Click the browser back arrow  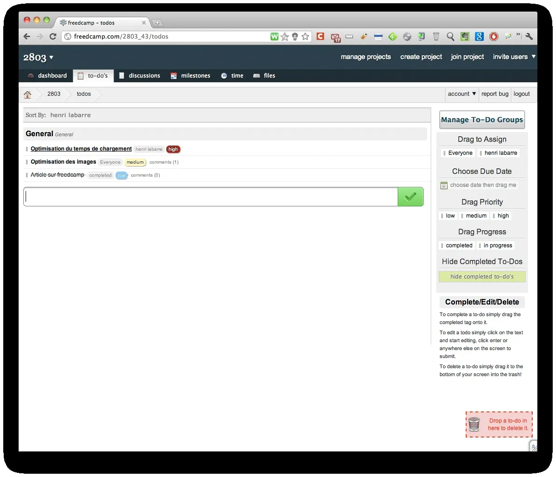pos(27,36)
